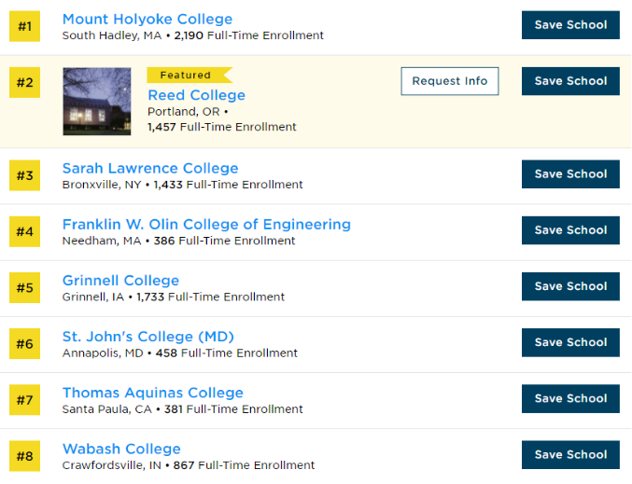The width and height of the screenshot is (632, 484).
Task: Open the Reed College link
Action: click(196, 95)
